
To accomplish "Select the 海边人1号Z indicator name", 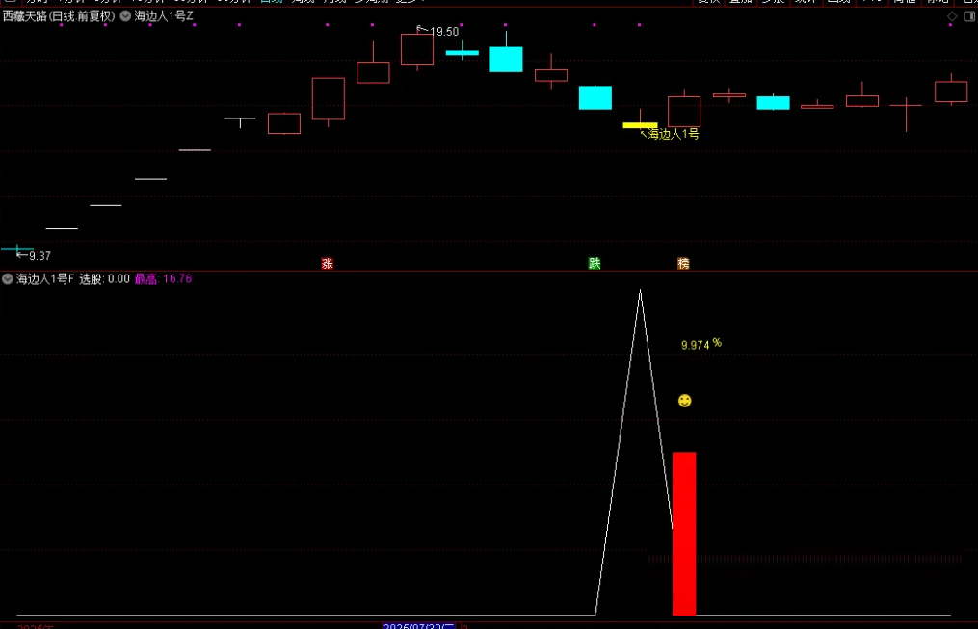I will (164, 16).
